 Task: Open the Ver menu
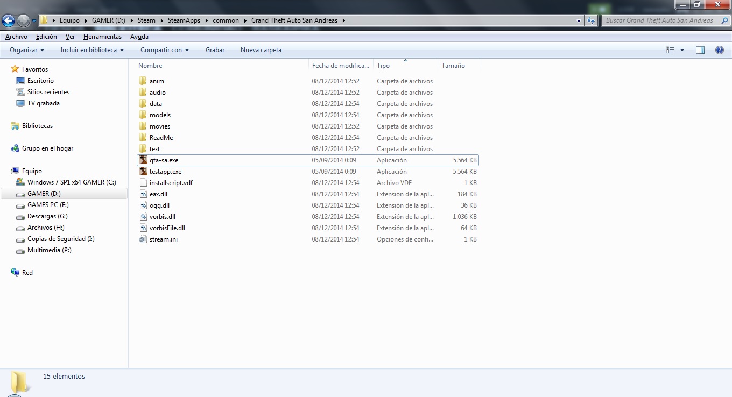point(70,37)
